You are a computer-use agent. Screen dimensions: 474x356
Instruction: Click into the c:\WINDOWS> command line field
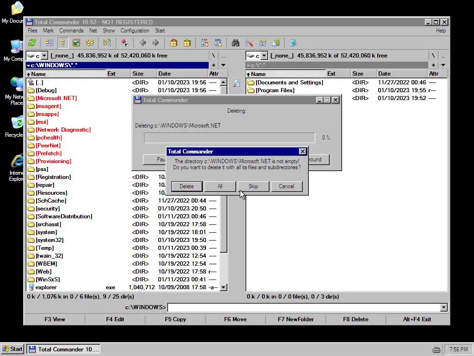[304, 307]
